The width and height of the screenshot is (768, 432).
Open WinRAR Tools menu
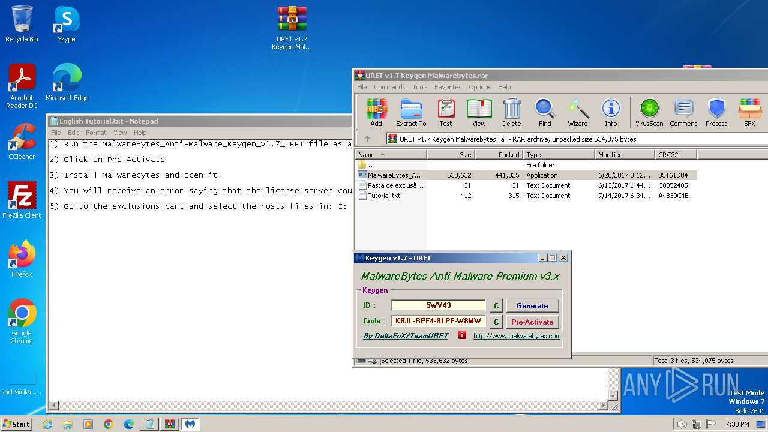point(420,87)
